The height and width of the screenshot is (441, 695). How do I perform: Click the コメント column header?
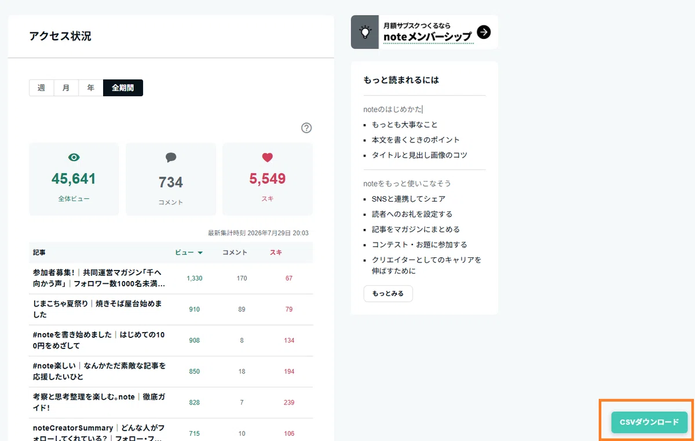pyautogui.click(x=235, y=253)
